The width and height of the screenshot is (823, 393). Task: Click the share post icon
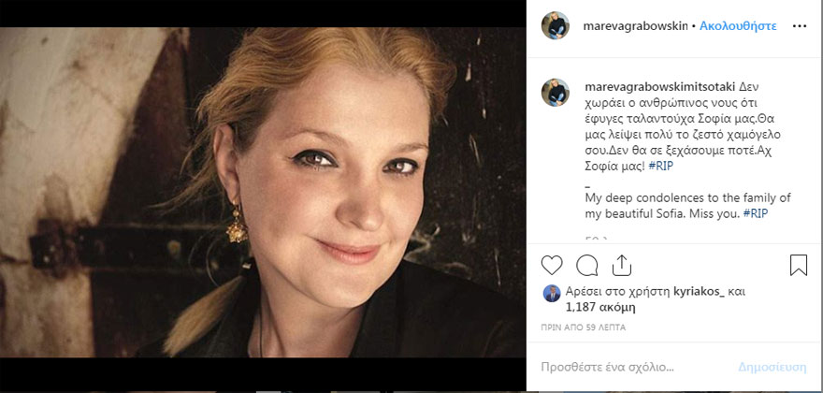click(x=622, y=265)
